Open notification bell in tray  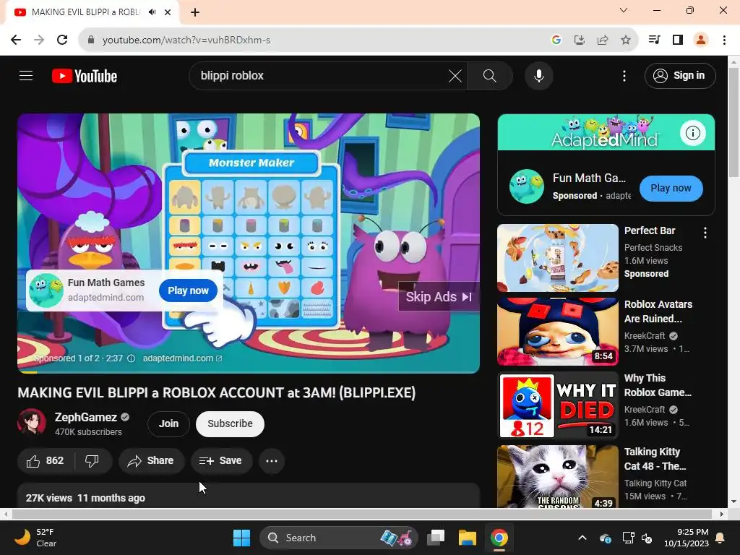point(720,538)
